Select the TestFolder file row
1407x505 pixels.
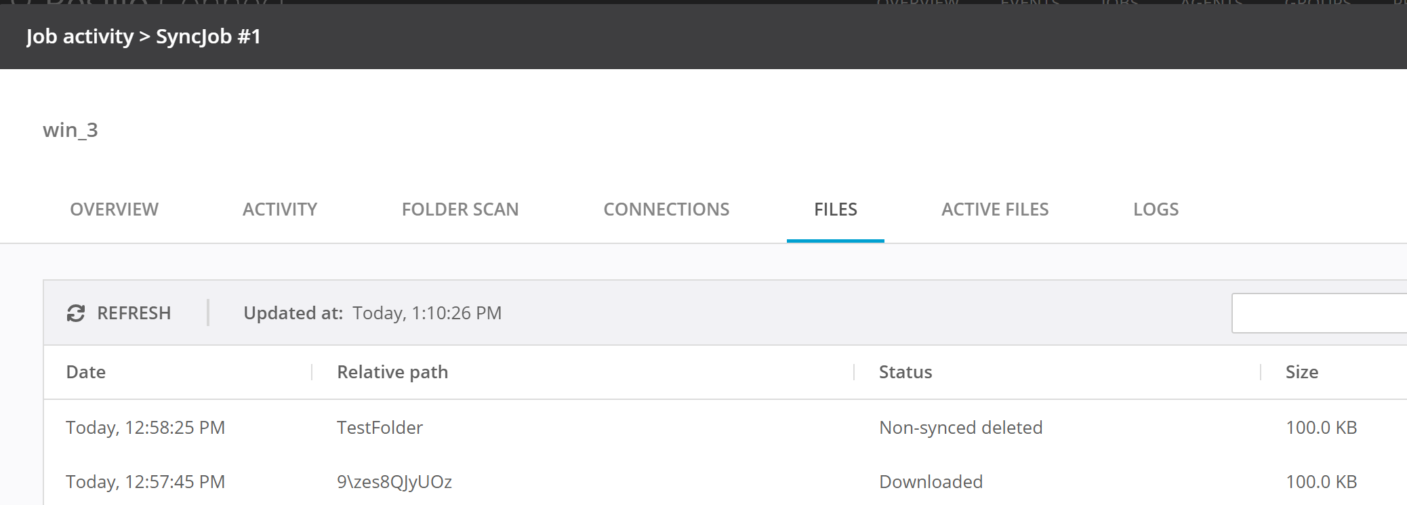[380, 428]
